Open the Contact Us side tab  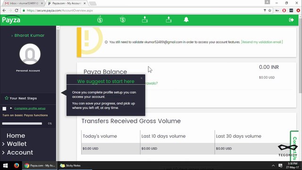(294, 146)
